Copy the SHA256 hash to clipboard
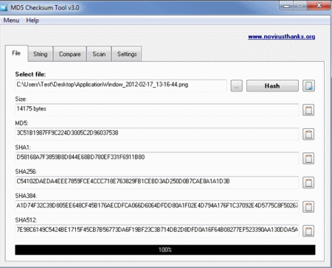The width and height of the screenshot is (332, 268). (x=308, y=183)
